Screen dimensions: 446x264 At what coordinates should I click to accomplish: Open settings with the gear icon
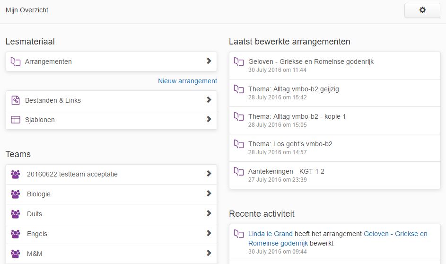pos(422,10)
